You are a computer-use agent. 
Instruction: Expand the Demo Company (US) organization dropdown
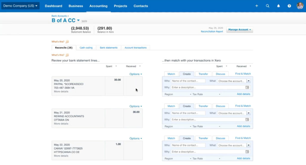pyautogui.click(x=20, y=6)
